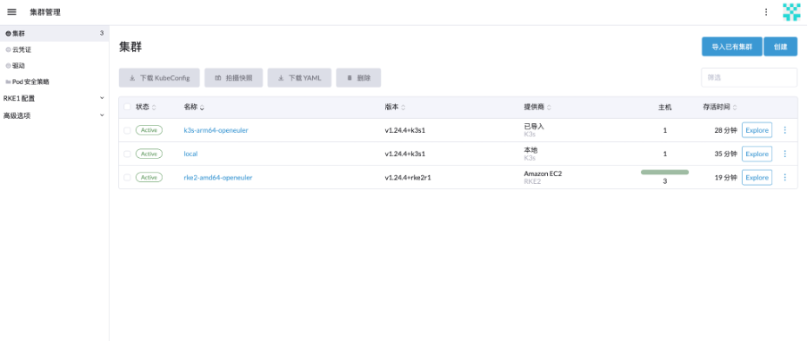Open row actions for rke2-amd64-openeuler

tap(785, 178)
